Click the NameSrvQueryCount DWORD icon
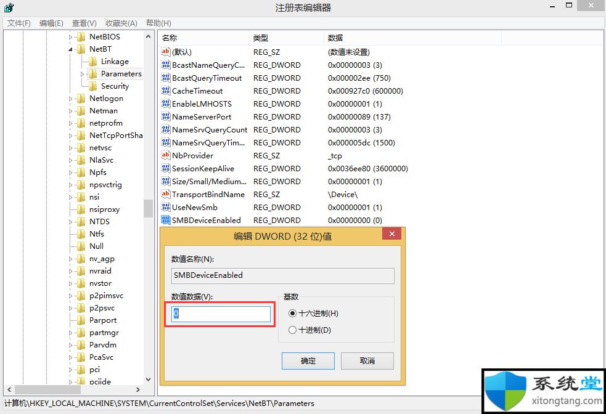Screen dimensions: 606x414 tap(166, 129)
